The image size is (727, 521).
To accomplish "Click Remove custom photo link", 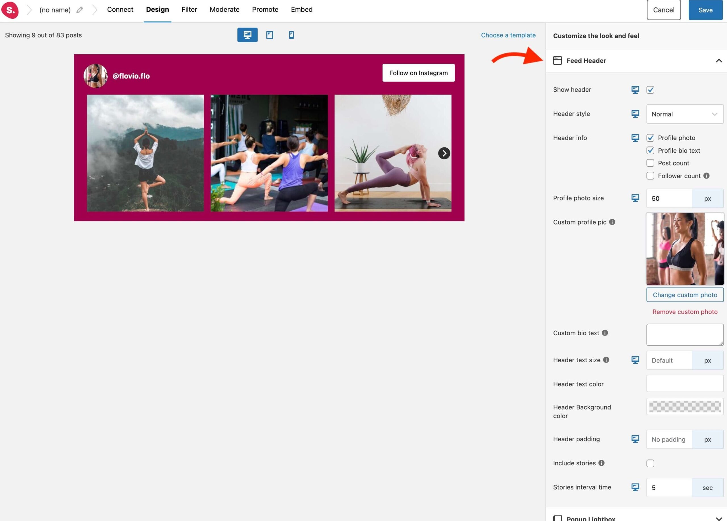I will [685, 311].
